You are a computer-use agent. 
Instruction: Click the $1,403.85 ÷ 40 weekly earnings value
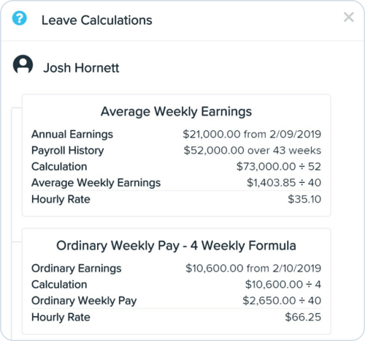(x=284, y=183)
